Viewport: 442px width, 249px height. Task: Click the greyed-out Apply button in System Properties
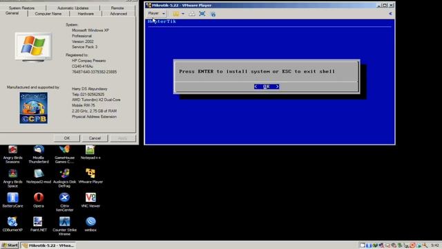(122, 138)
